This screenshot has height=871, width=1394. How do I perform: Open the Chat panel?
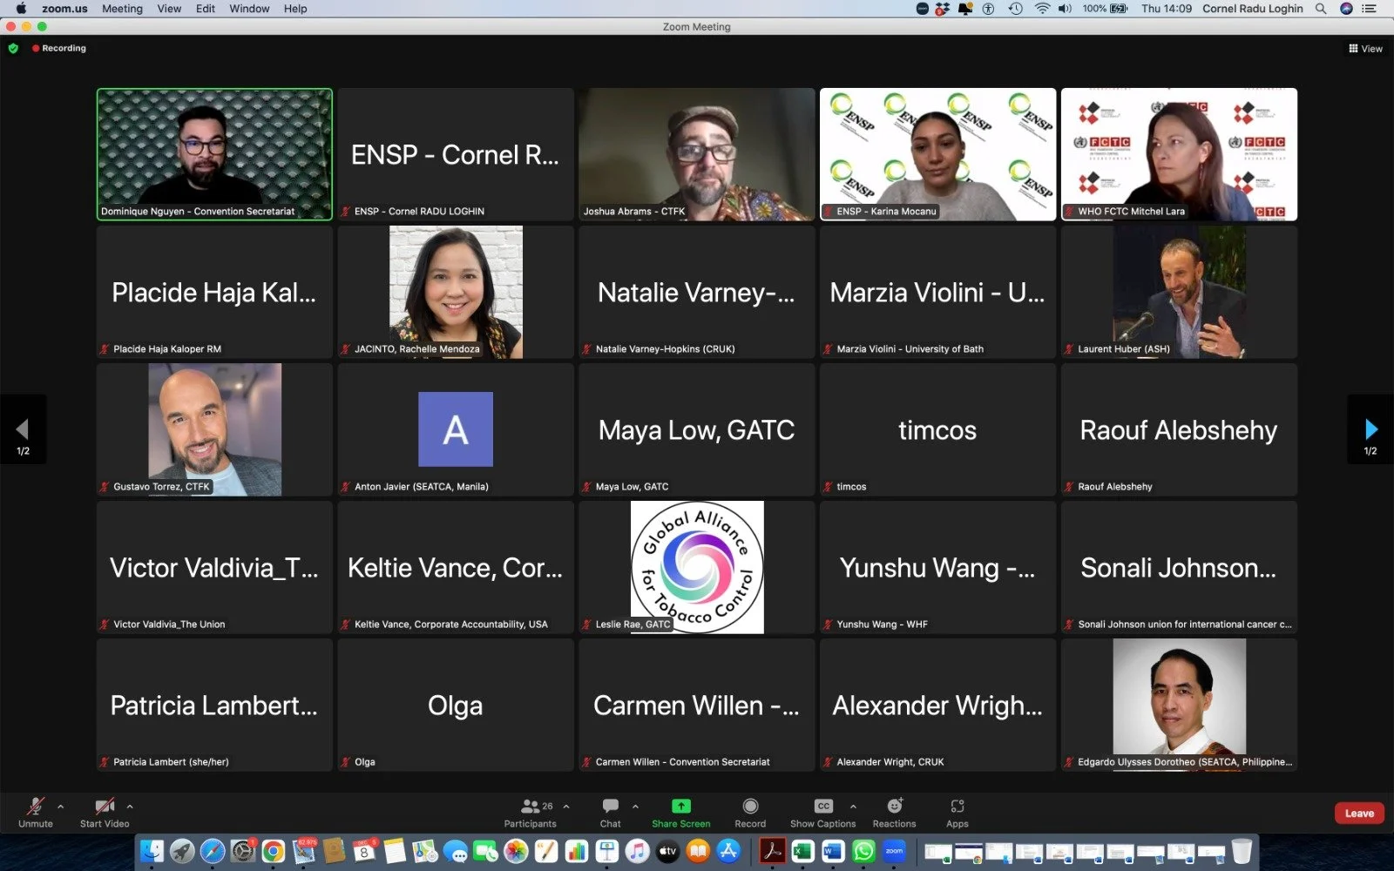[610, 813]
